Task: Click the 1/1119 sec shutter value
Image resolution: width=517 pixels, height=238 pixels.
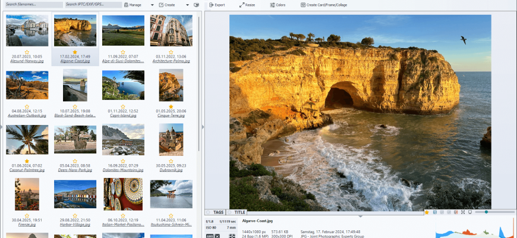Action: 228,221
